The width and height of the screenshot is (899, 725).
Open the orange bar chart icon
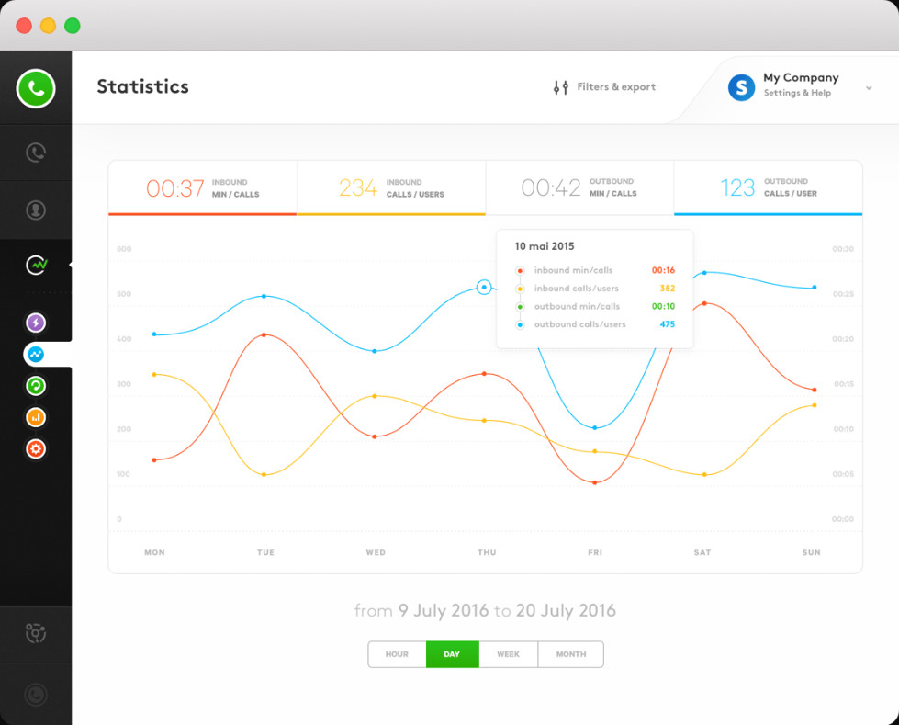[x=36, y=417]
